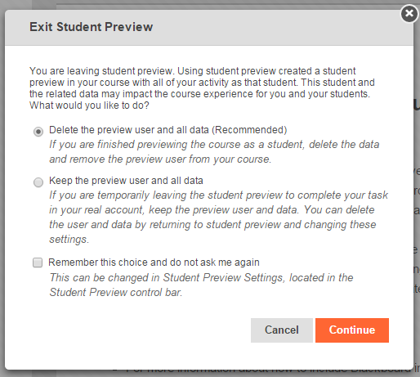This screenshot has width=420, height=377.
Task: Click the empty white area beside Cancel
Action: click(136, 330)
